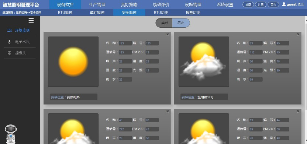Collapse the sidebar with the hamburger icon

pos(31,21)
